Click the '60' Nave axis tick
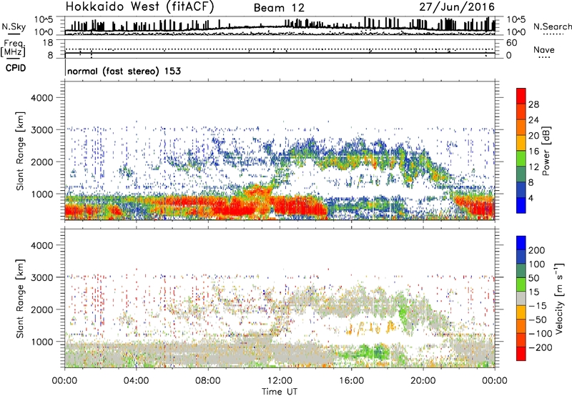 click(x=511, y=43)
